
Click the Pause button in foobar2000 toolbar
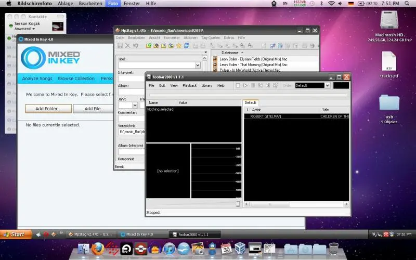253,85
